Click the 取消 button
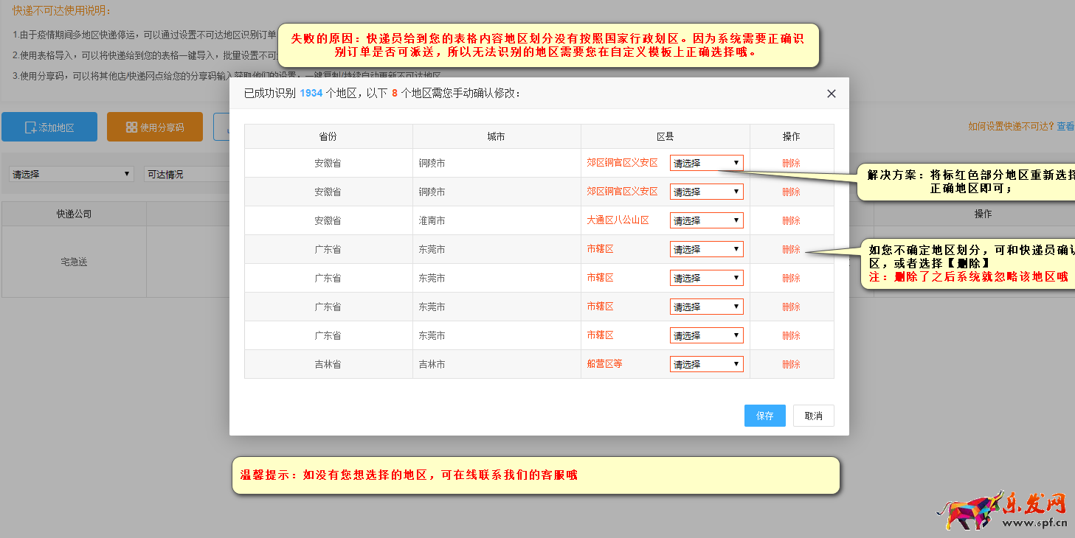The height and width of the screenshot is (538, 1075). [x=813, y=416]
